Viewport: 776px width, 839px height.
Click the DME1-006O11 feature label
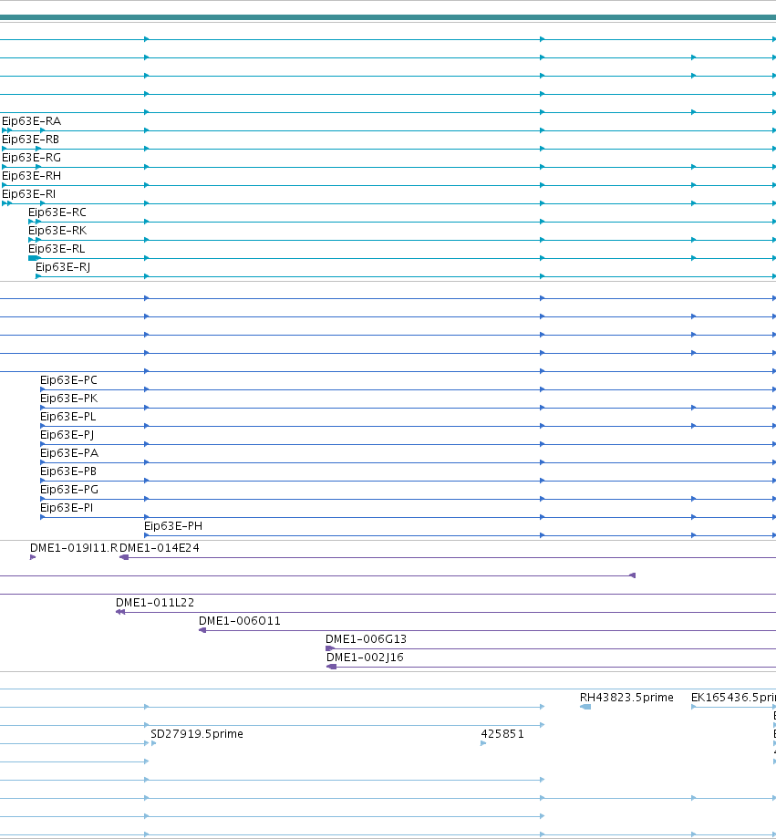[x=239, y=621]
